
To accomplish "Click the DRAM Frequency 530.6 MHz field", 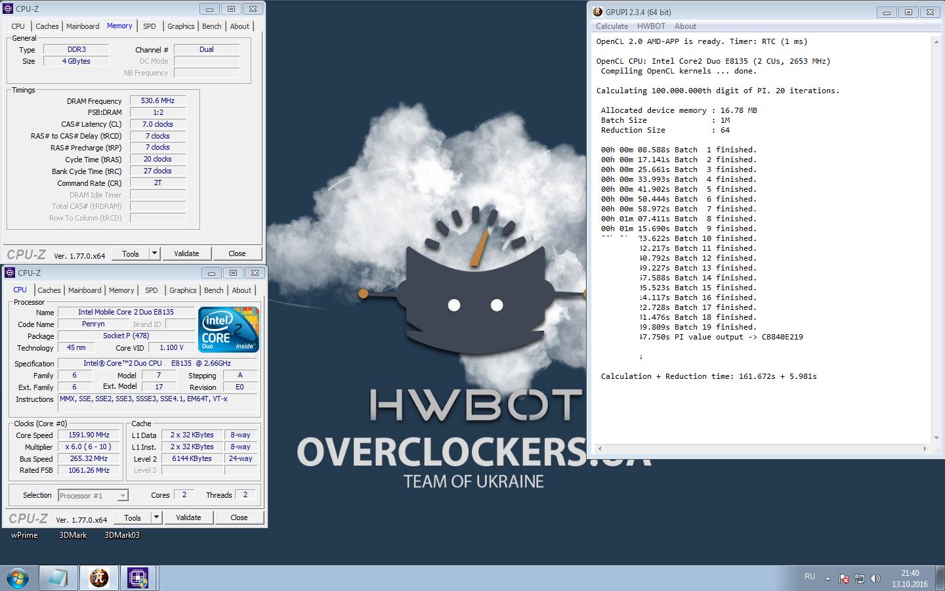I will [157, 100].
